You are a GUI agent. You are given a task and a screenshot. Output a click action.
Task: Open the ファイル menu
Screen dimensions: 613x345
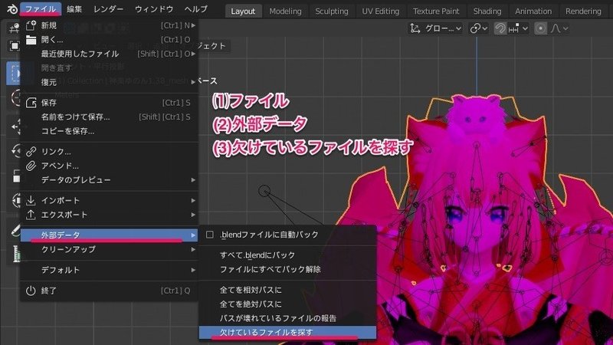point(41,9)
